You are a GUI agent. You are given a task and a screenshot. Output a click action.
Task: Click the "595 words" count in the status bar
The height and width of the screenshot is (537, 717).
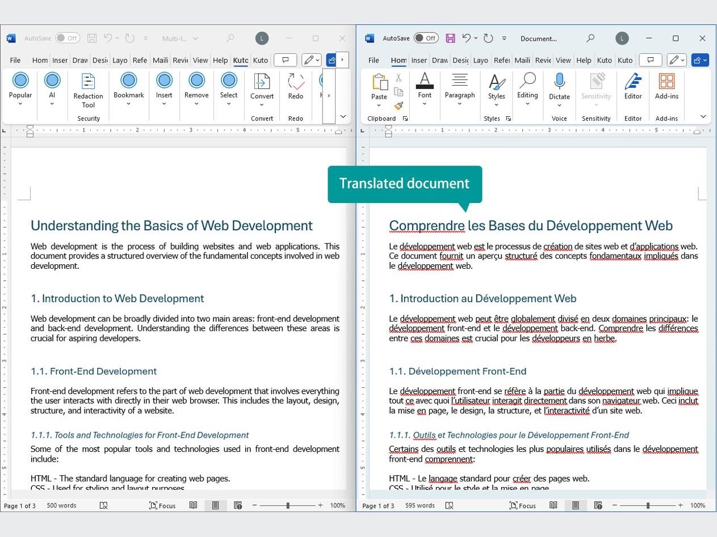pyautogui.click(x=420, y=505)
